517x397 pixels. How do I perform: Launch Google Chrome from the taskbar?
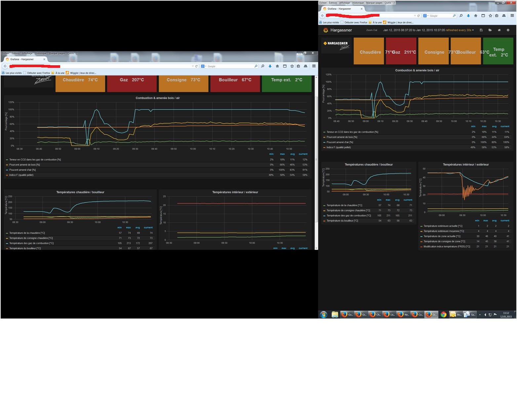444,315
